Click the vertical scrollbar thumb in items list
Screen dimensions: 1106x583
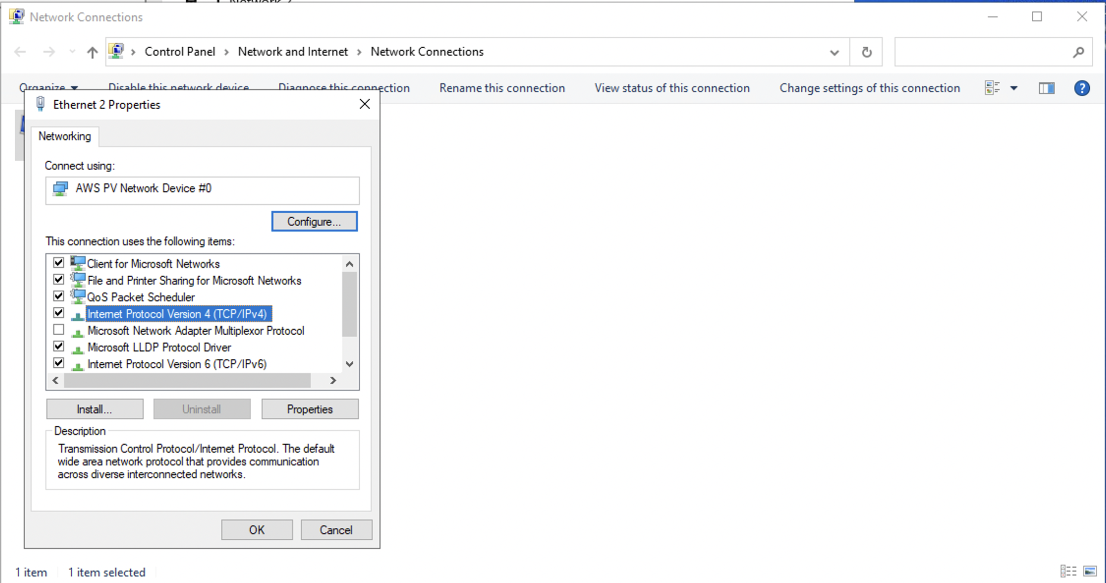click(x=349, y=304)
